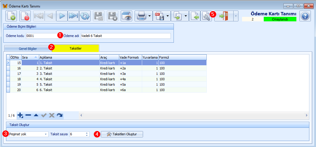This screenshot has width=316, height=147.
Task: Open copy documents dropdown arrow
Action: click(x=186, y=16)
